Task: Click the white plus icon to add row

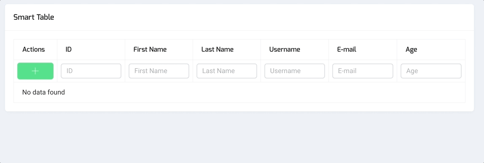Action: tap(35, 71)
